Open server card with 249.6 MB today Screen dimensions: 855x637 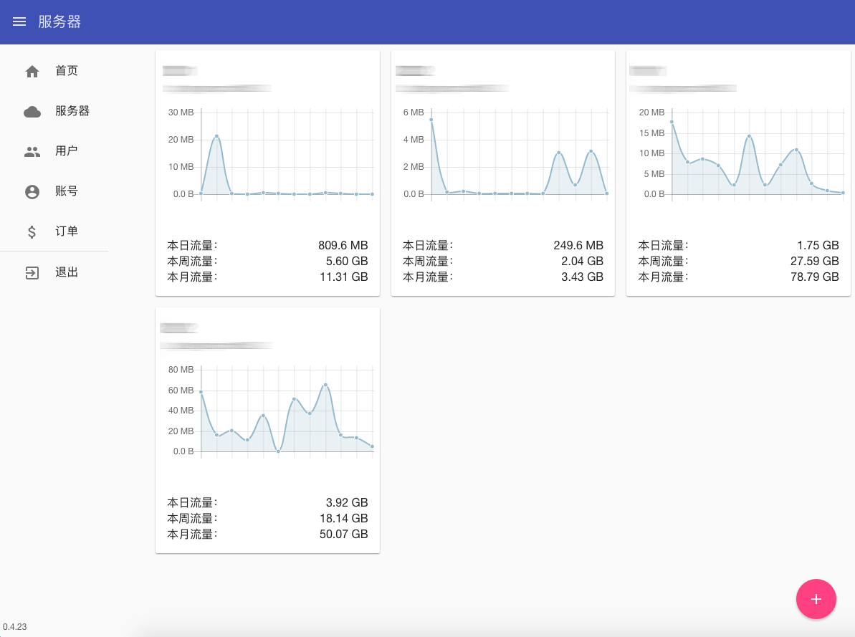tap(502, 173)
